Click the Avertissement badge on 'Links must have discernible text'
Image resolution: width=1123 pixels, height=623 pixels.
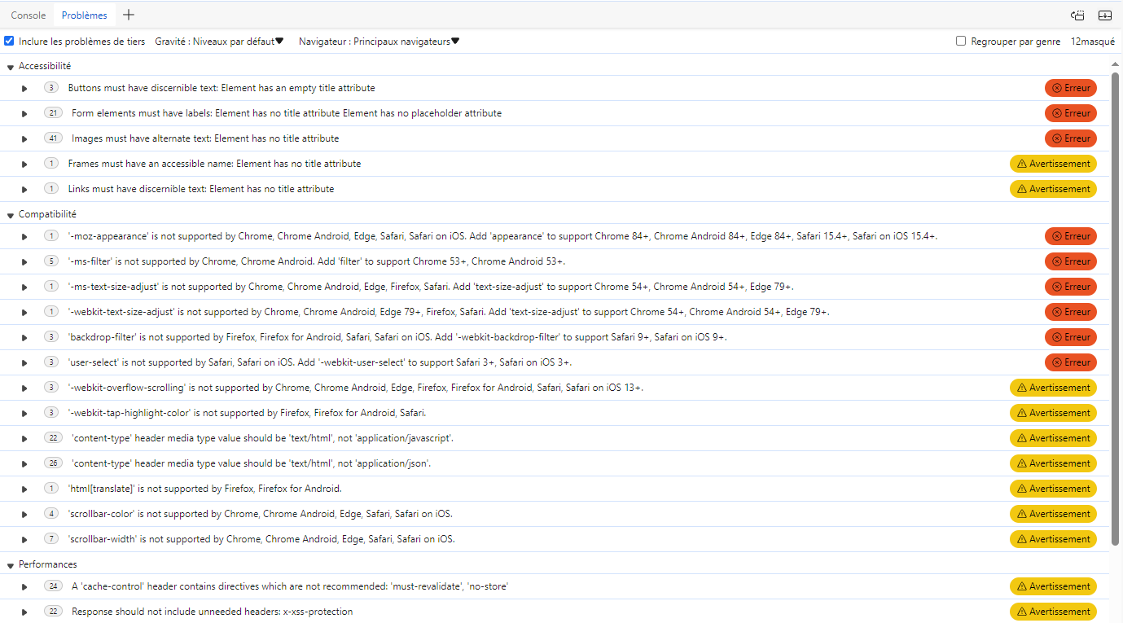click(x=1054, y=189)
